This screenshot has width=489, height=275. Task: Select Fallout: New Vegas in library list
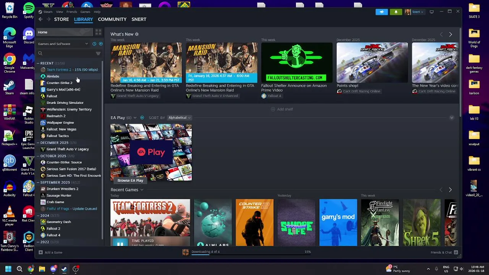click(61, 129)
